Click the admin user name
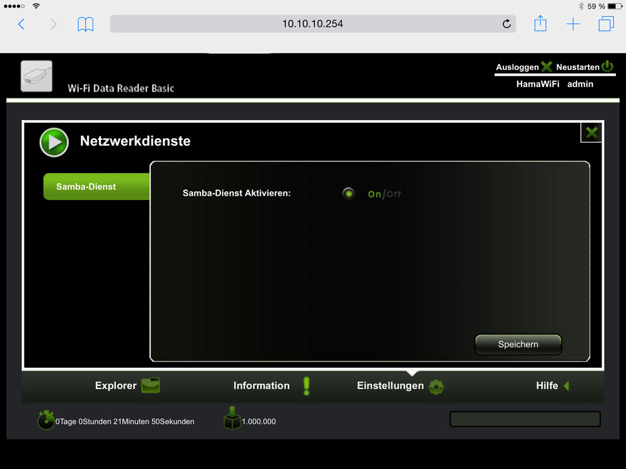 (x=580, y=84)
